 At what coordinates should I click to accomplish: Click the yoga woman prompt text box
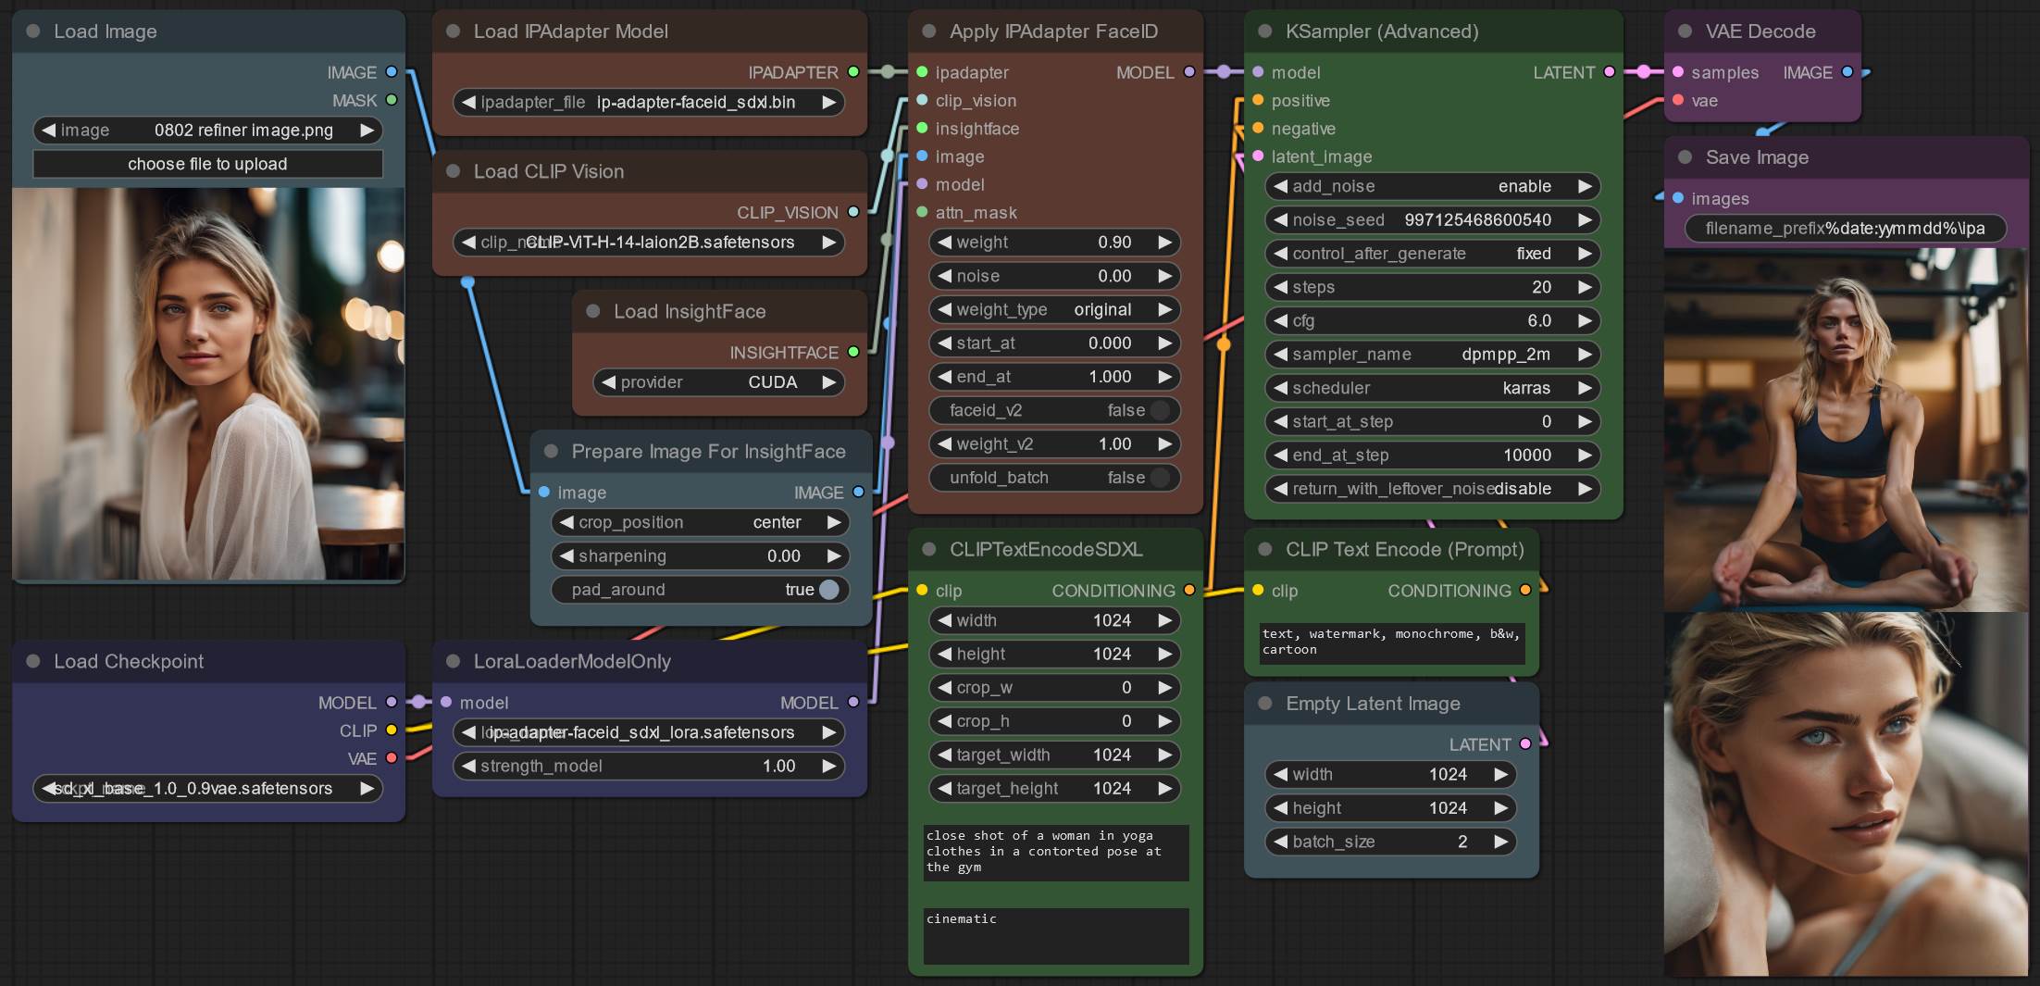(x=1055, y=853)
